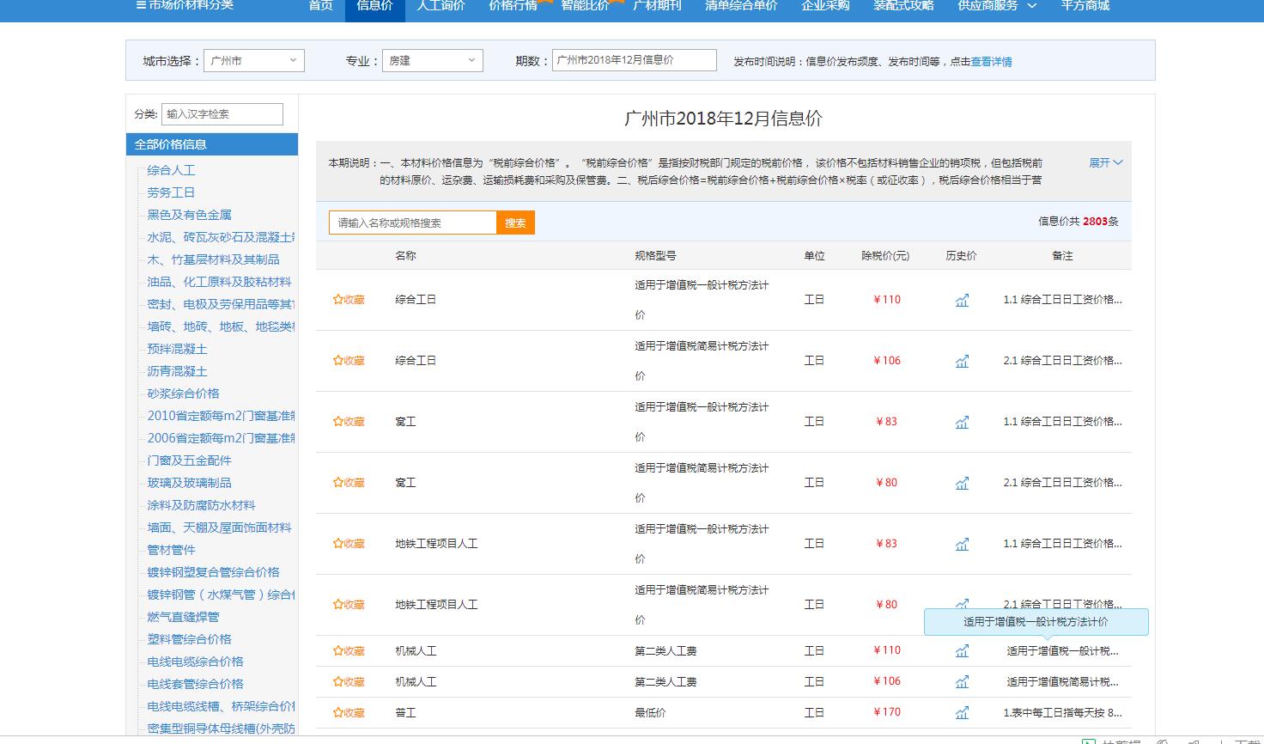Open the 市场价材料分类 menu
Image resolution: width=1264 pixels, height=744 pixels.
click(x=185, y=5)
